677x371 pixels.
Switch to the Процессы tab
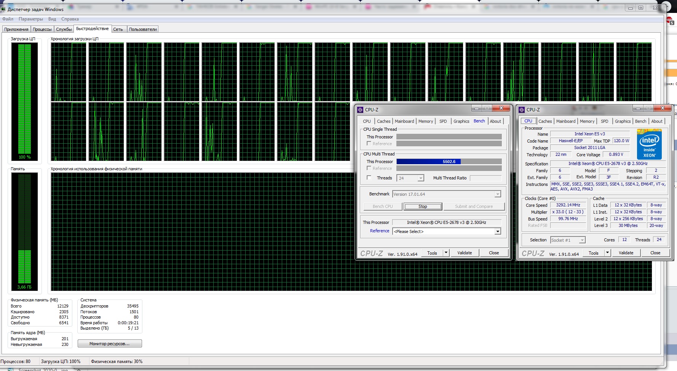pos(42,29)
